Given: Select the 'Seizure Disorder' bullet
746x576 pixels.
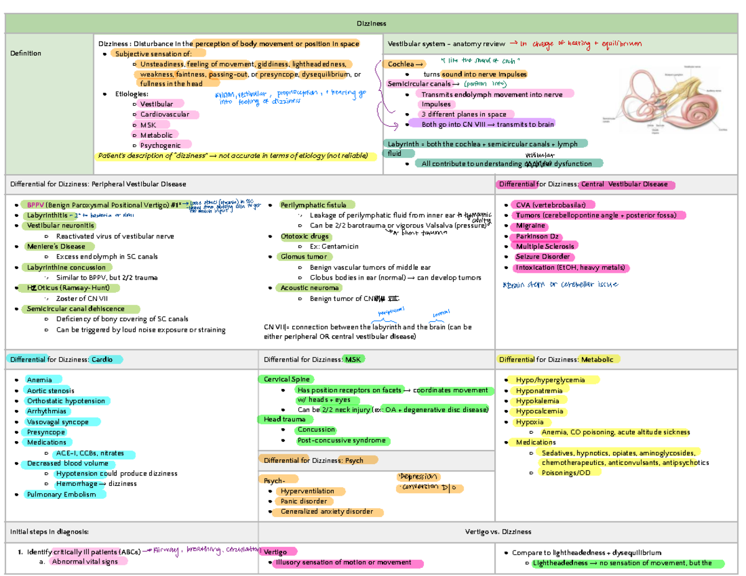Looking at the screenshot, I should [x=541, y=257].
